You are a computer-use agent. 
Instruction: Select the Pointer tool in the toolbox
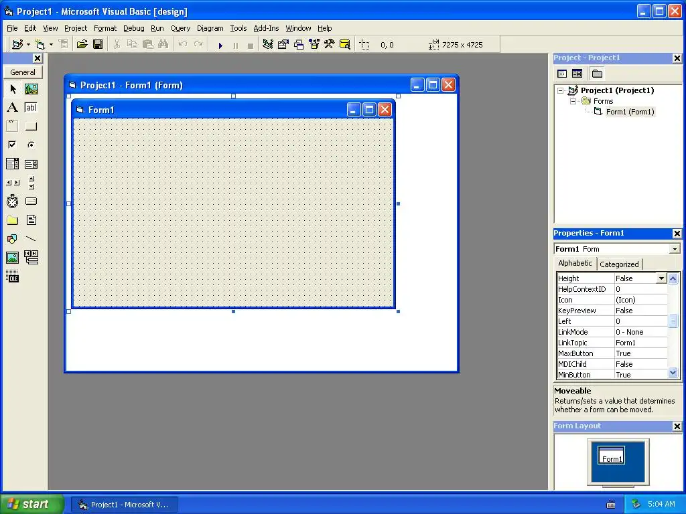(x=13, y=89)
